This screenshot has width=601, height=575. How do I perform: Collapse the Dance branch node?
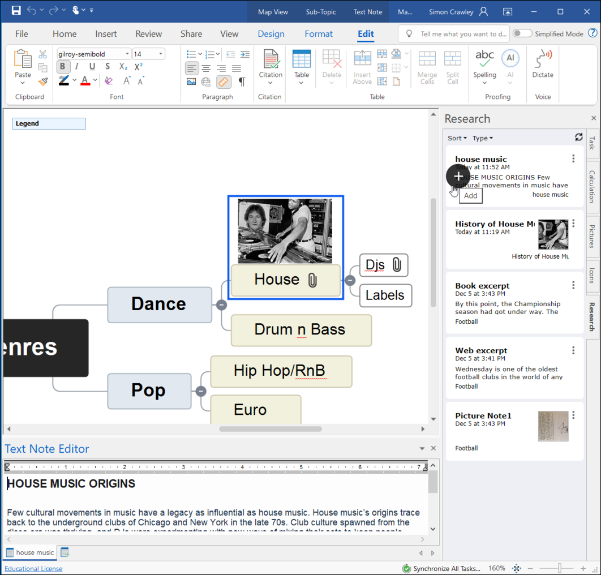[x=222, y=305]
